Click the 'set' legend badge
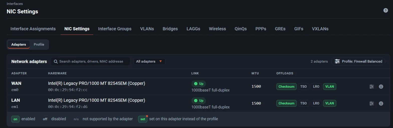The height and width of the screenshot is (128, 393). (143, 119)
